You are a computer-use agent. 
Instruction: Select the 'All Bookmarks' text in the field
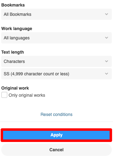pyautogui.click(x=18, y=14)
